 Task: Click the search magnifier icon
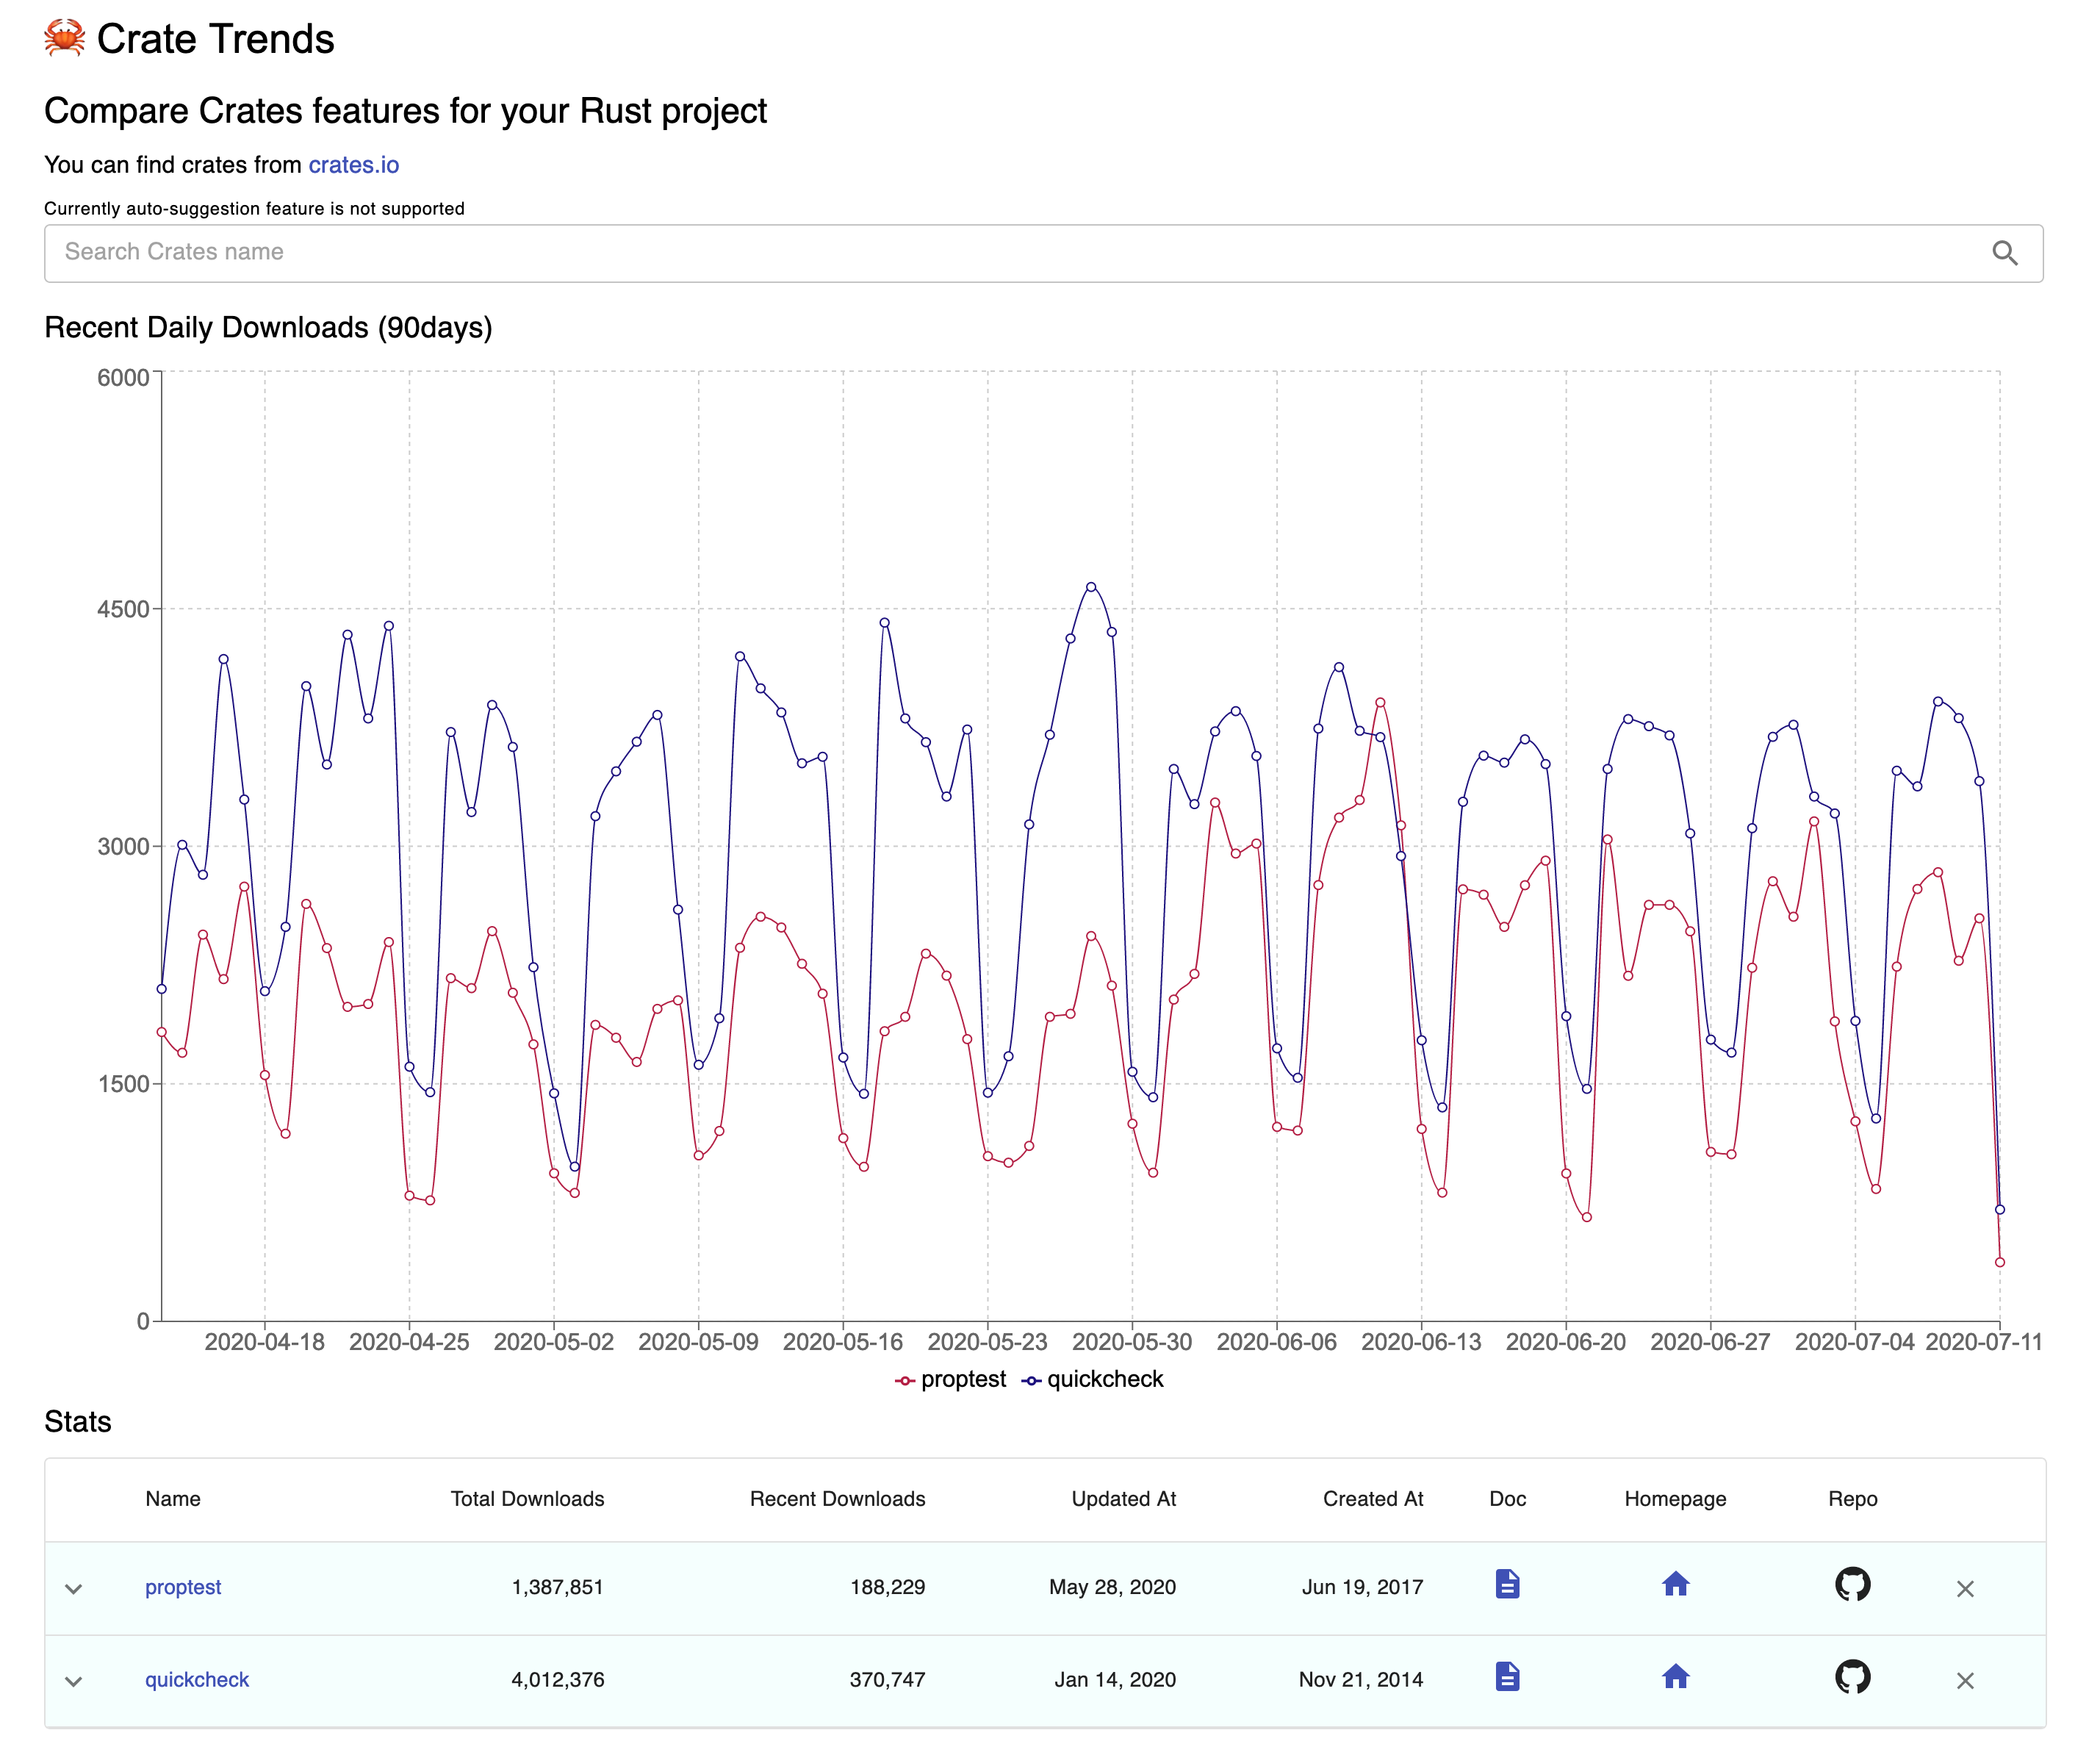click(x=2004, y=253)
